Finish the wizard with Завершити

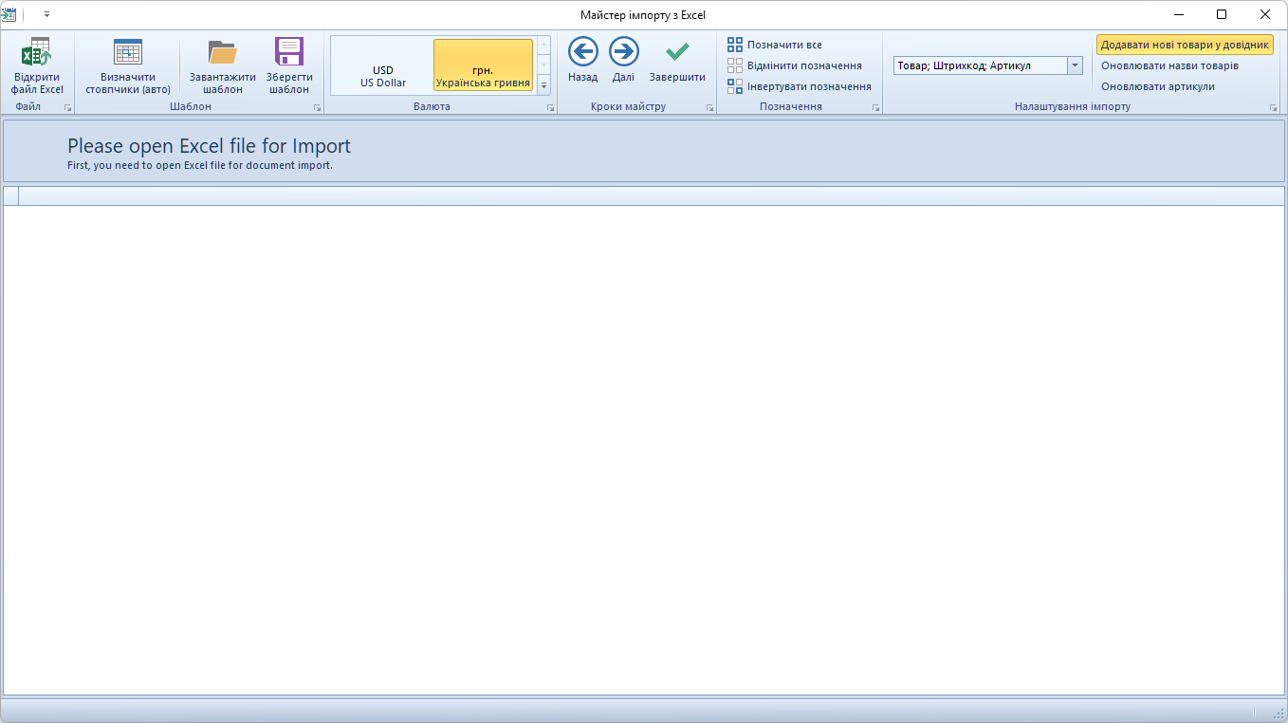coord(677,61)
